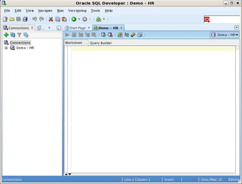Select the Demo - HR connection node

coord(25,48)
